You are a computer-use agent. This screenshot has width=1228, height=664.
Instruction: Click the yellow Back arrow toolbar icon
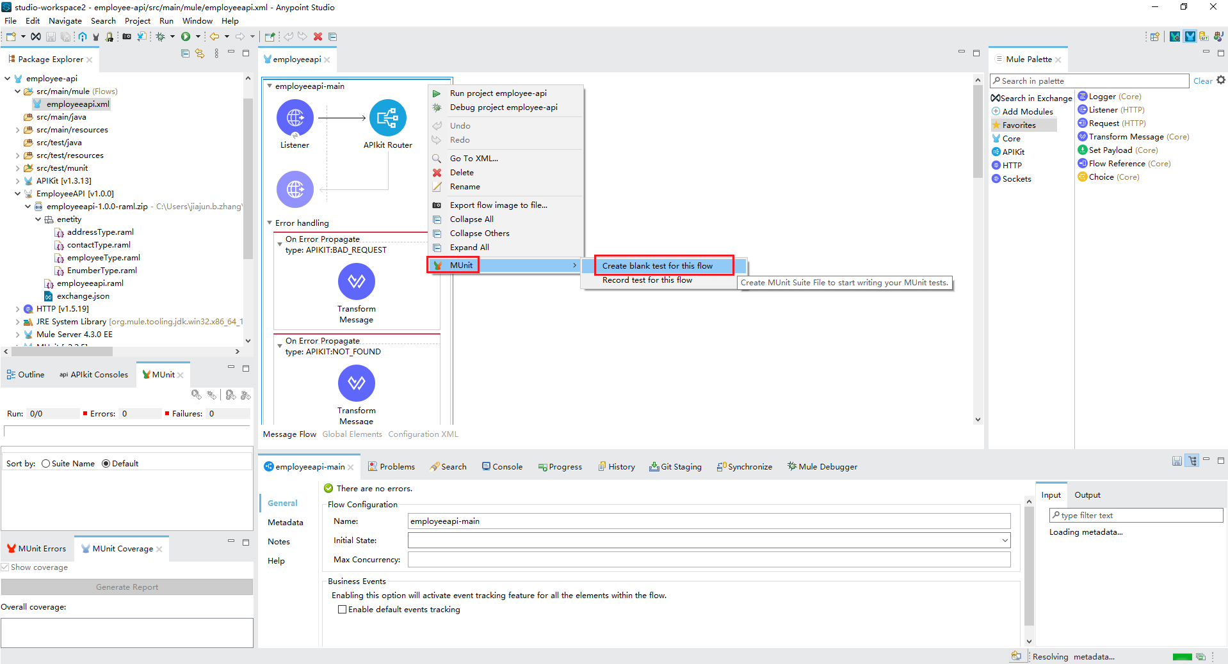coord(214,36)
